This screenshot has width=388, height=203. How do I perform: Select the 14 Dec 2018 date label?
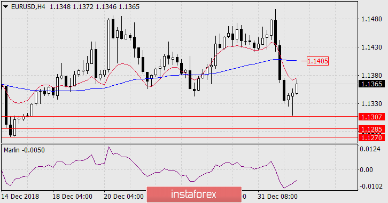tap(20, 197)
